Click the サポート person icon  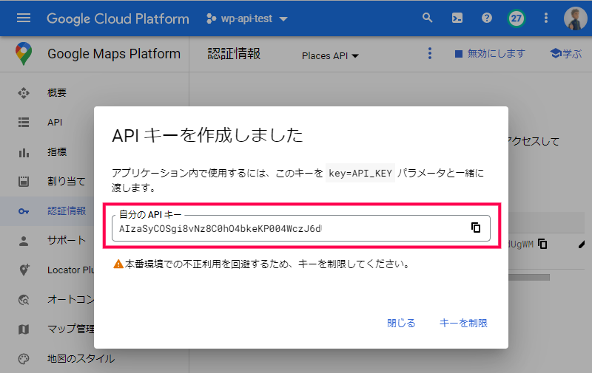tap(24, 241)
